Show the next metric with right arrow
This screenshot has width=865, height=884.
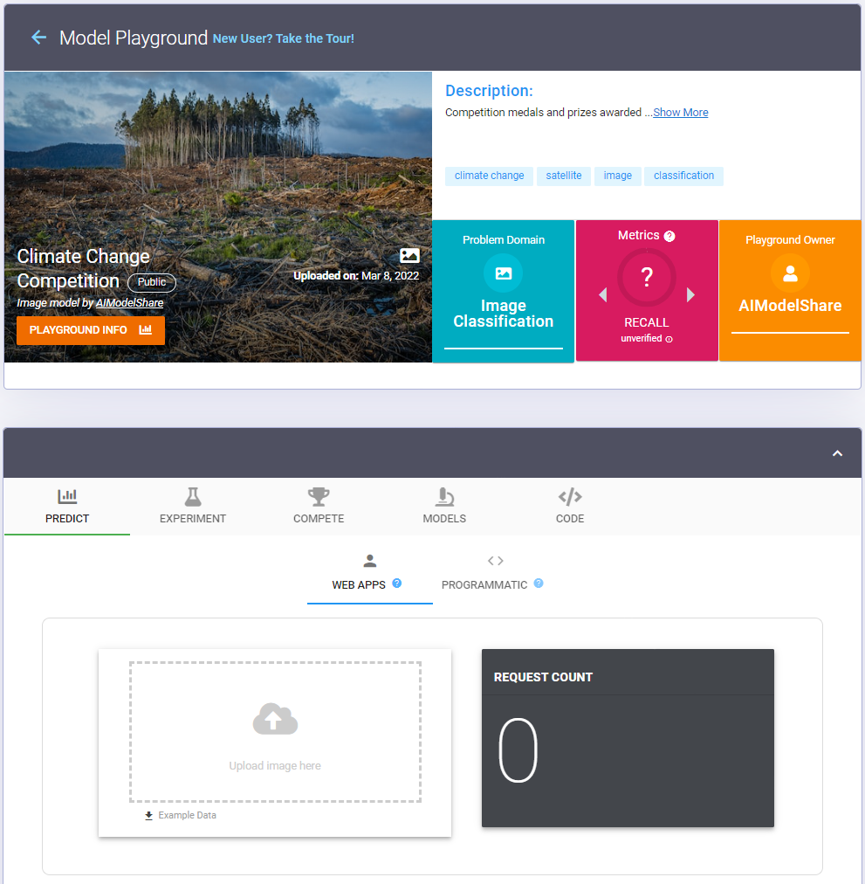(691, 295)
